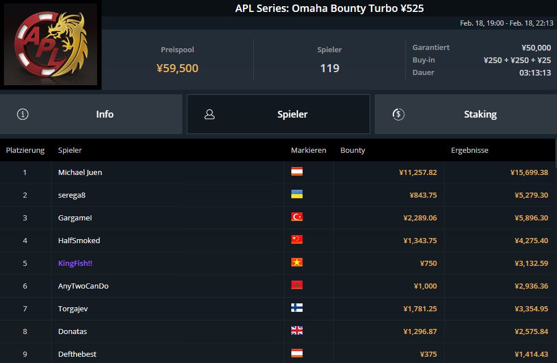
Task: Sort by the Bounty column header
Action: [x=353, y=151]
